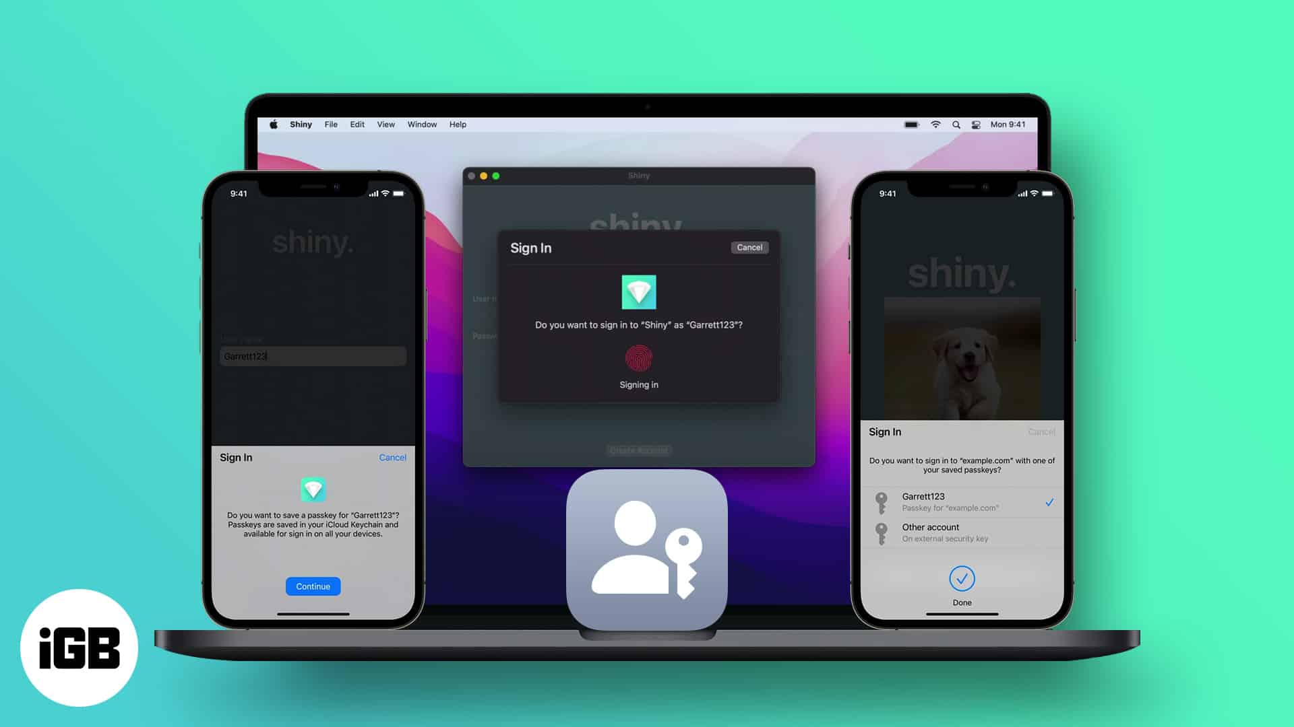Click the Search icon in Mac menu bar

click(x=956, y=125)
